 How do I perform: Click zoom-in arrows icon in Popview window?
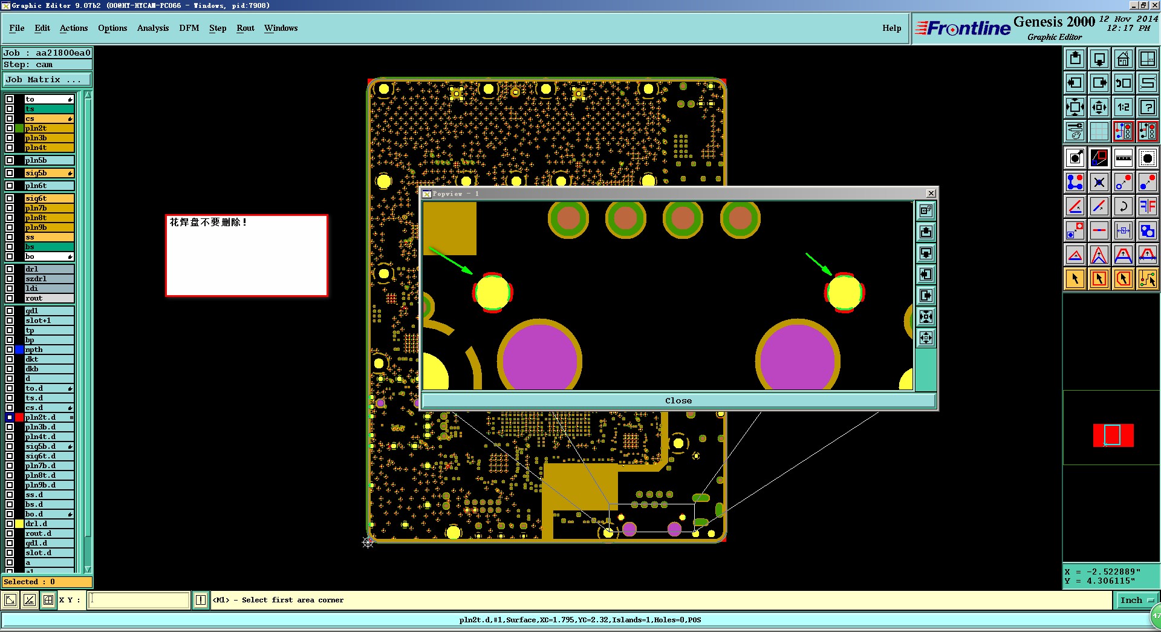926,317
